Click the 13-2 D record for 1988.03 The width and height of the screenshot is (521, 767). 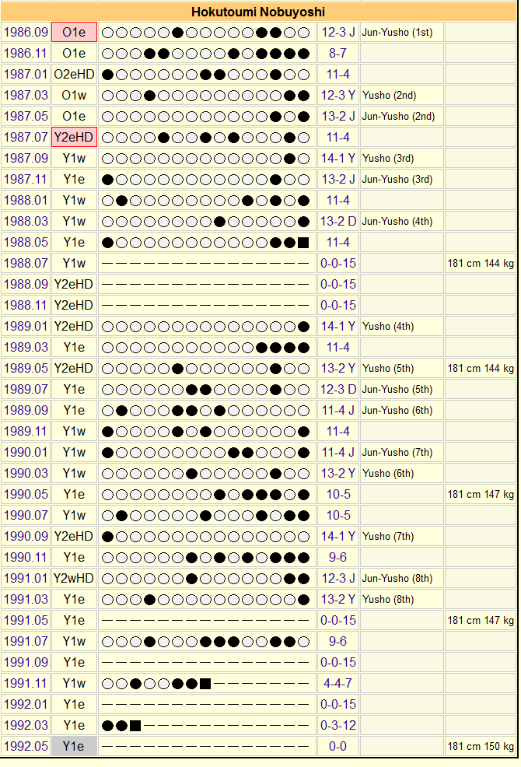[x=338, y=222]
